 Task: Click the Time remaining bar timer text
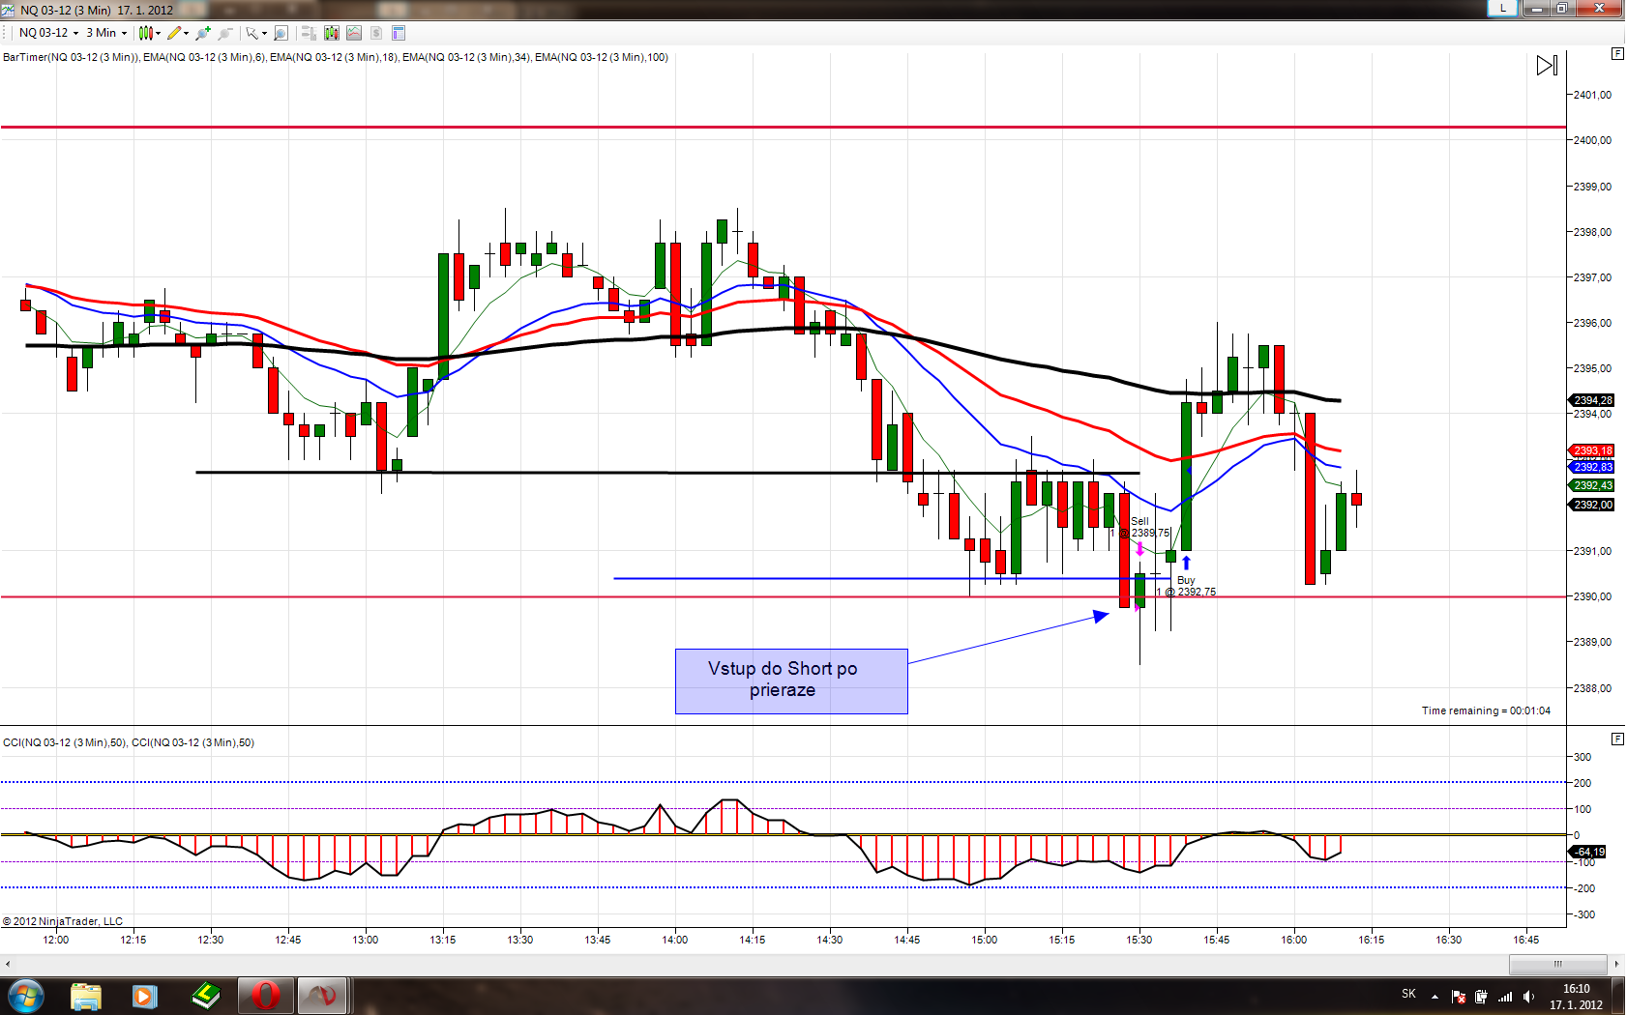[x=1486, y=710]
